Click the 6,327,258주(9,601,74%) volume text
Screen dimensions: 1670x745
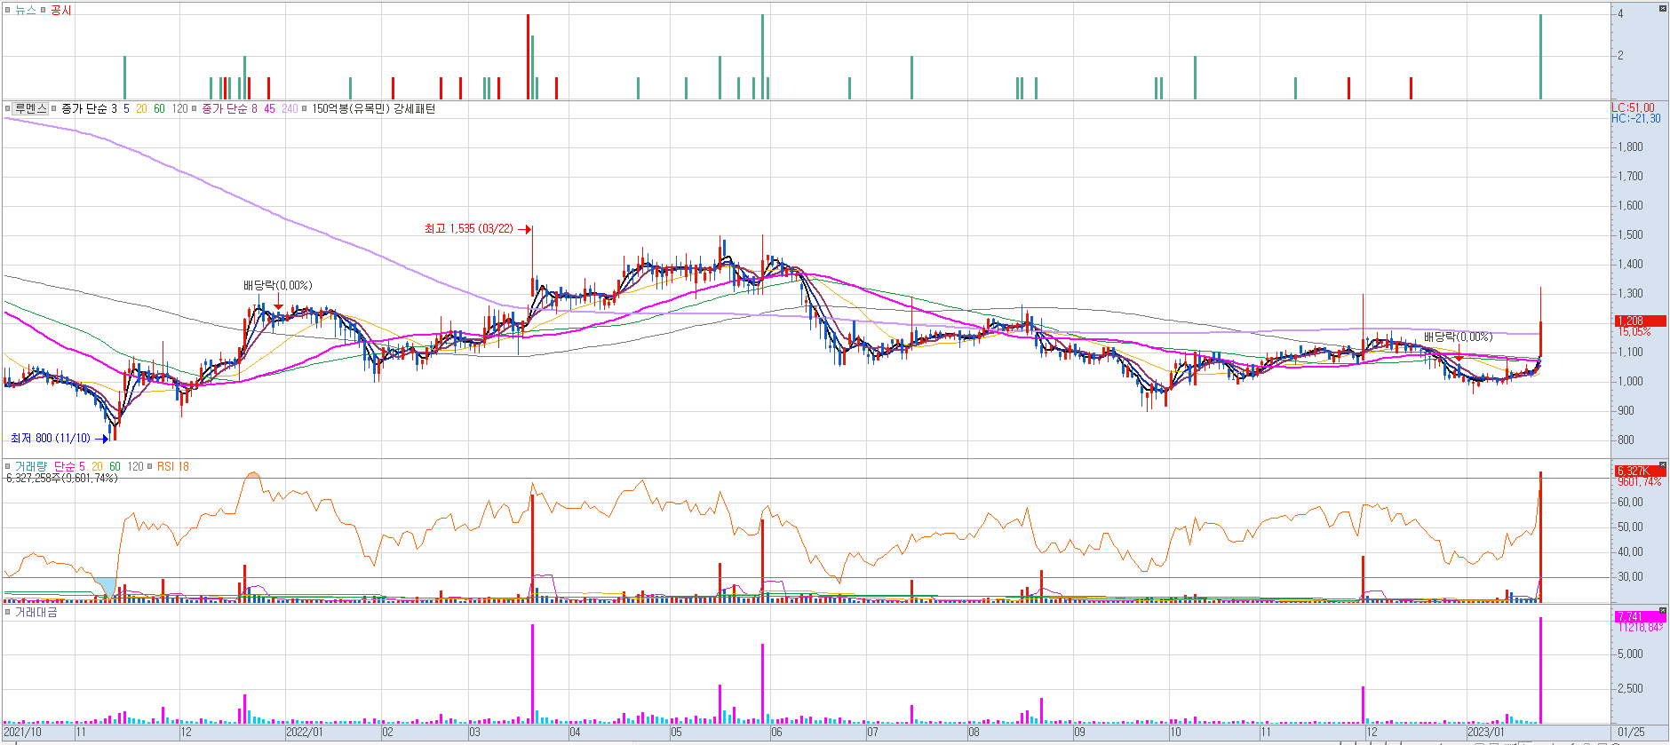coord(61,478)
